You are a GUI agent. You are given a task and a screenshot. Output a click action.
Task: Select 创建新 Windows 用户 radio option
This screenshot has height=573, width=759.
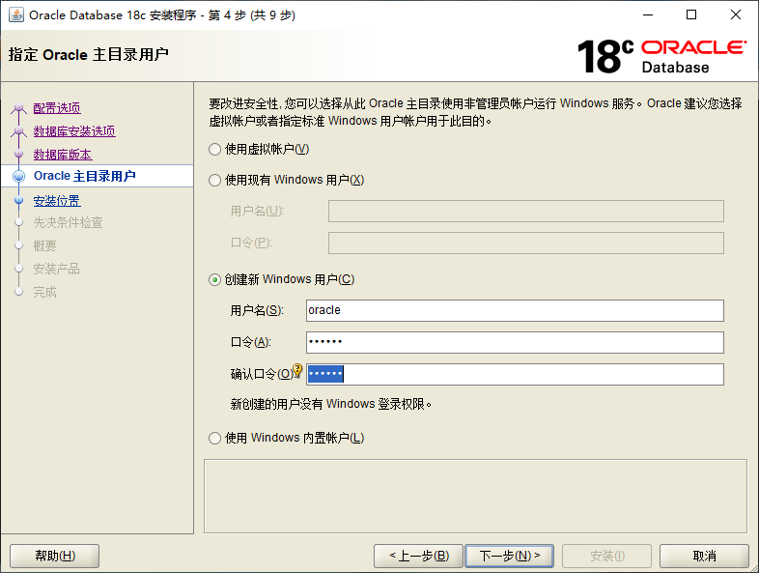215,280
